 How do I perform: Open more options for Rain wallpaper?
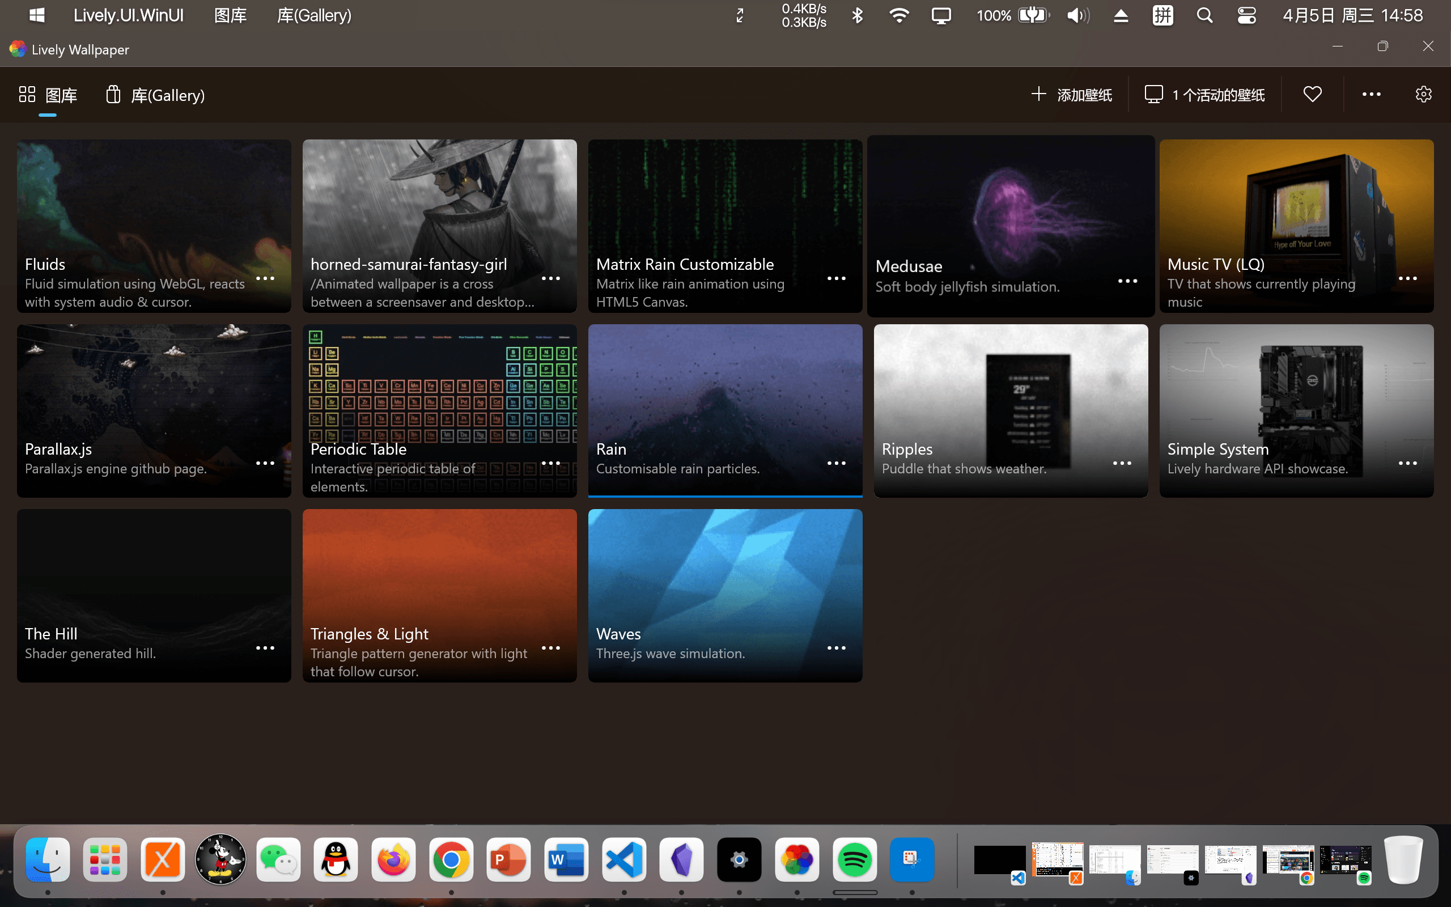click(837, 463)
